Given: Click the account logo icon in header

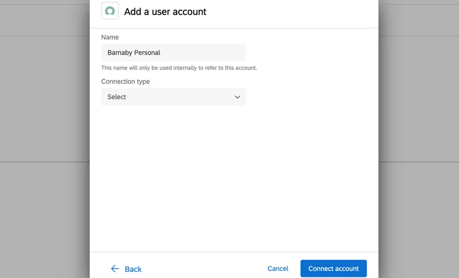Looking at the screenshot, I should 110,11.
